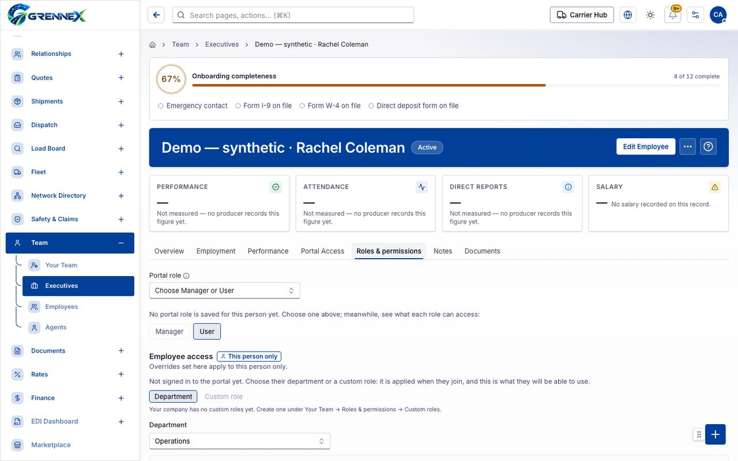Switch to the Portal Access tab
Image resolution: width=738 pixels, height=461 pixels.
tap(322, 251)
